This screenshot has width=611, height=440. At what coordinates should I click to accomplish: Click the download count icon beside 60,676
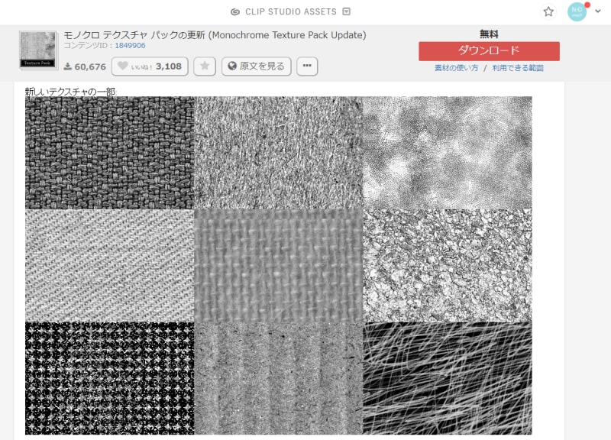68,66
